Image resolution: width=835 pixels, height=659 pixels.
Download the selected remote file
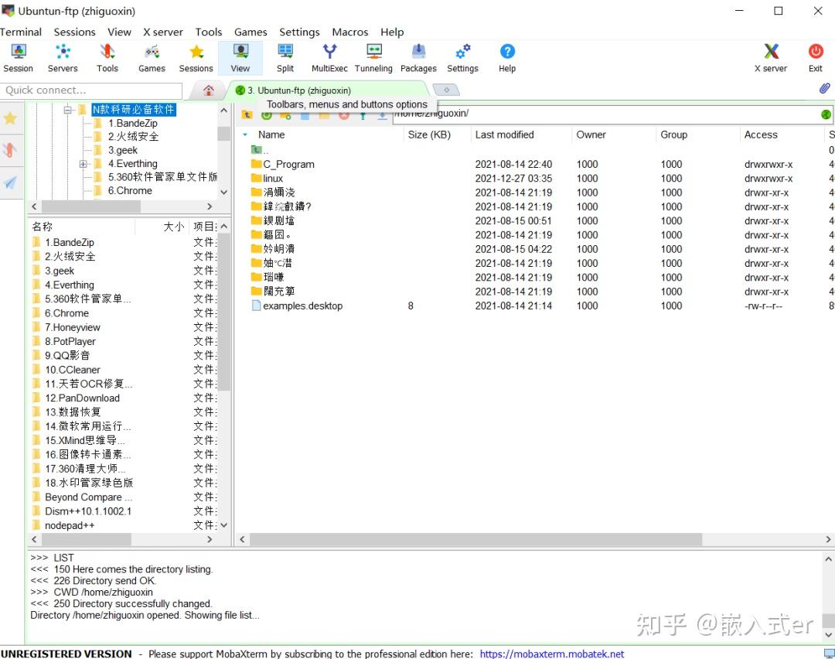381,114
